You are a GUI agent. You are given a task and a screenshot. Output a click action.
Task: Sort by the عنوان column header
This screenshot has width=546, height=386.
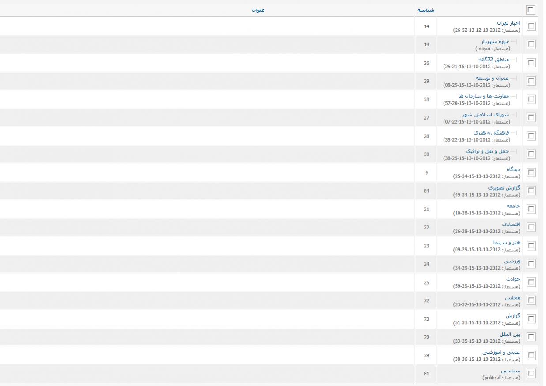click(258, 10)
